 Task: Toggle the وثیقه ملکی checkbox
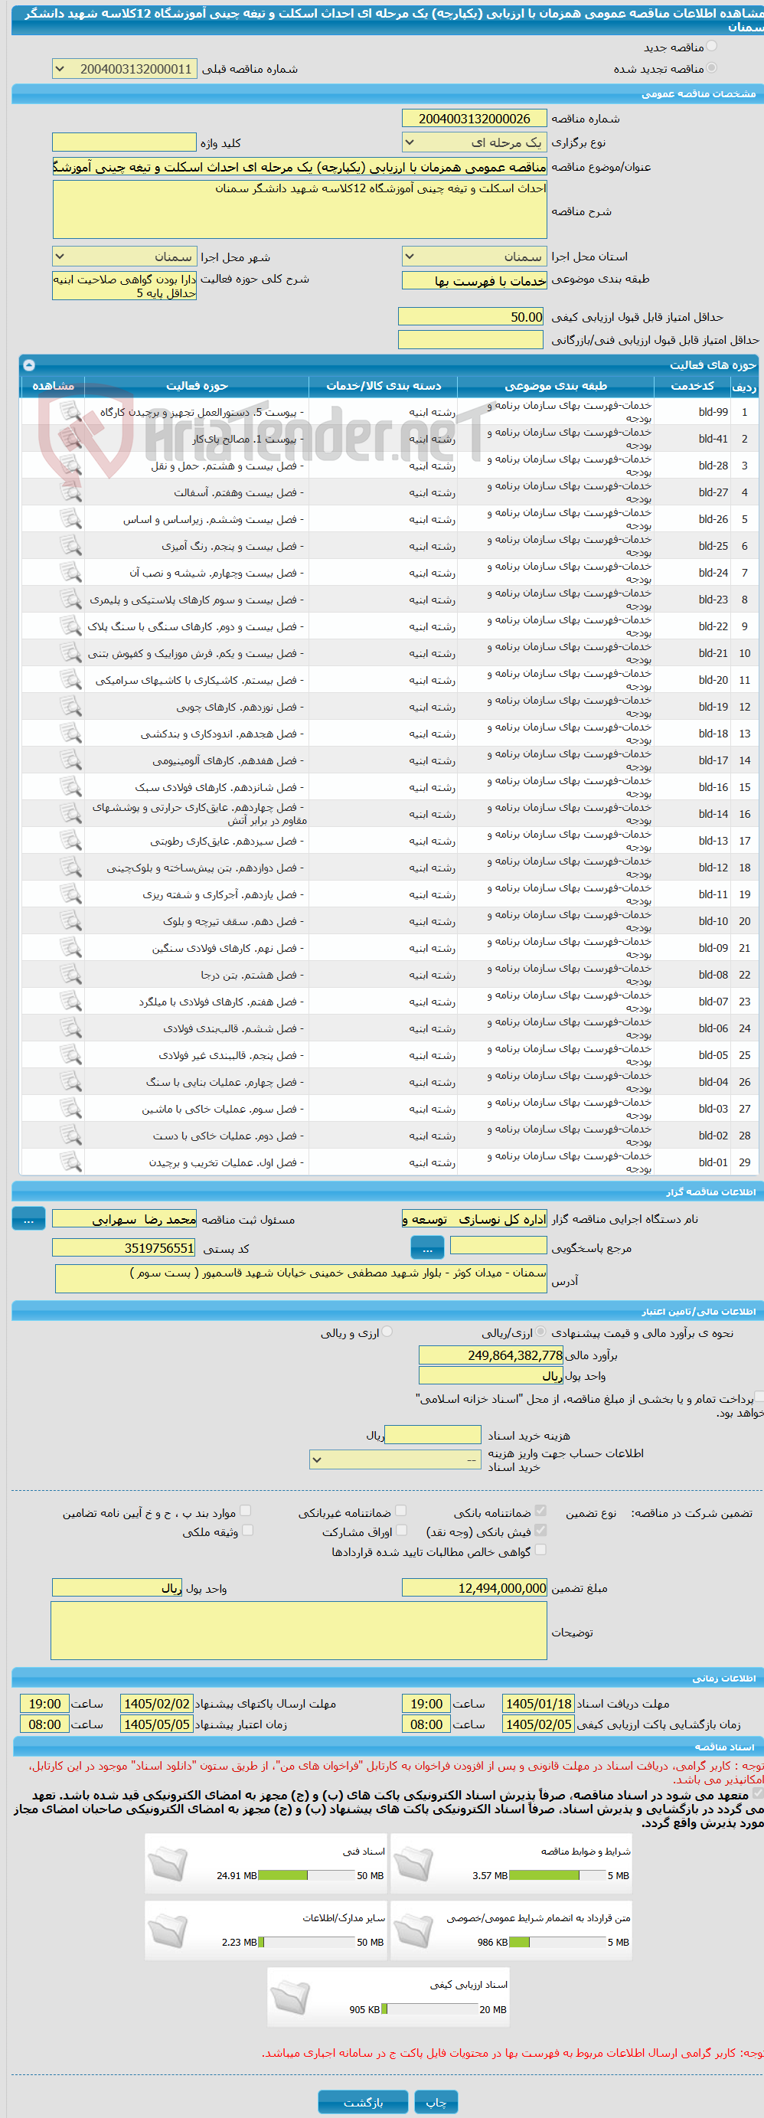pyautogui.click(x=247, y=1531)
